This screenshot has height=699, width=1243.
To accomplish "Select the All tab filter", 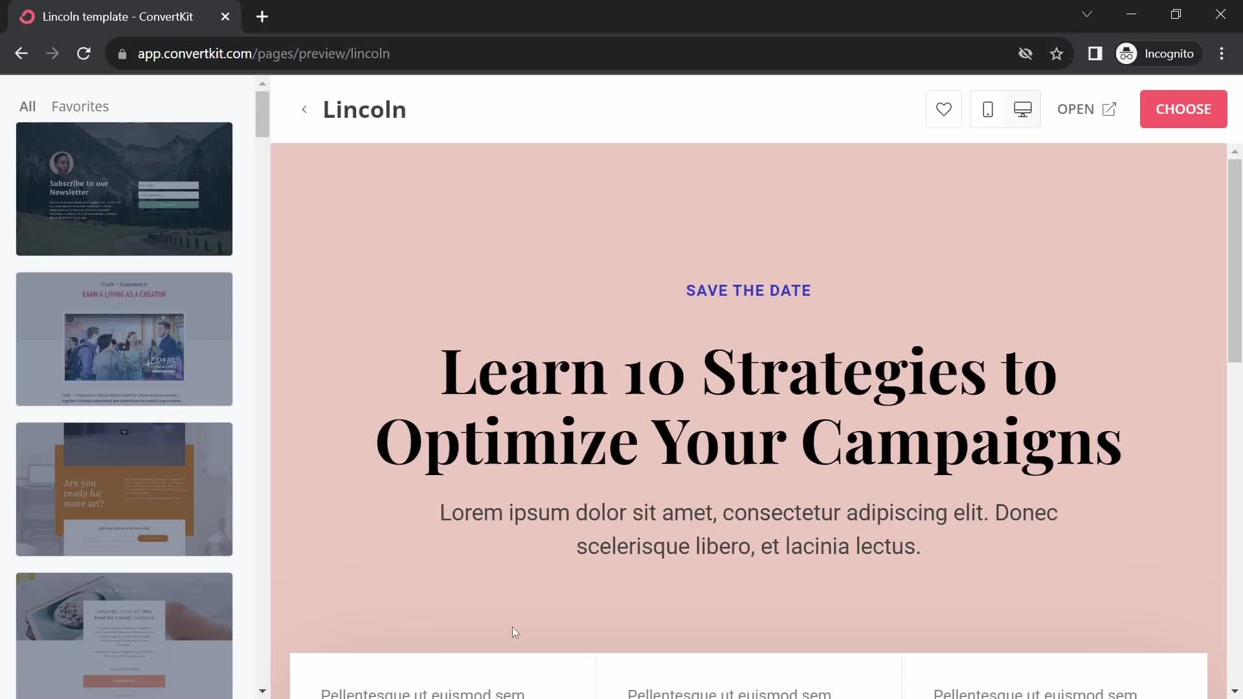I will pyautogui.click(x=28, y=106).
